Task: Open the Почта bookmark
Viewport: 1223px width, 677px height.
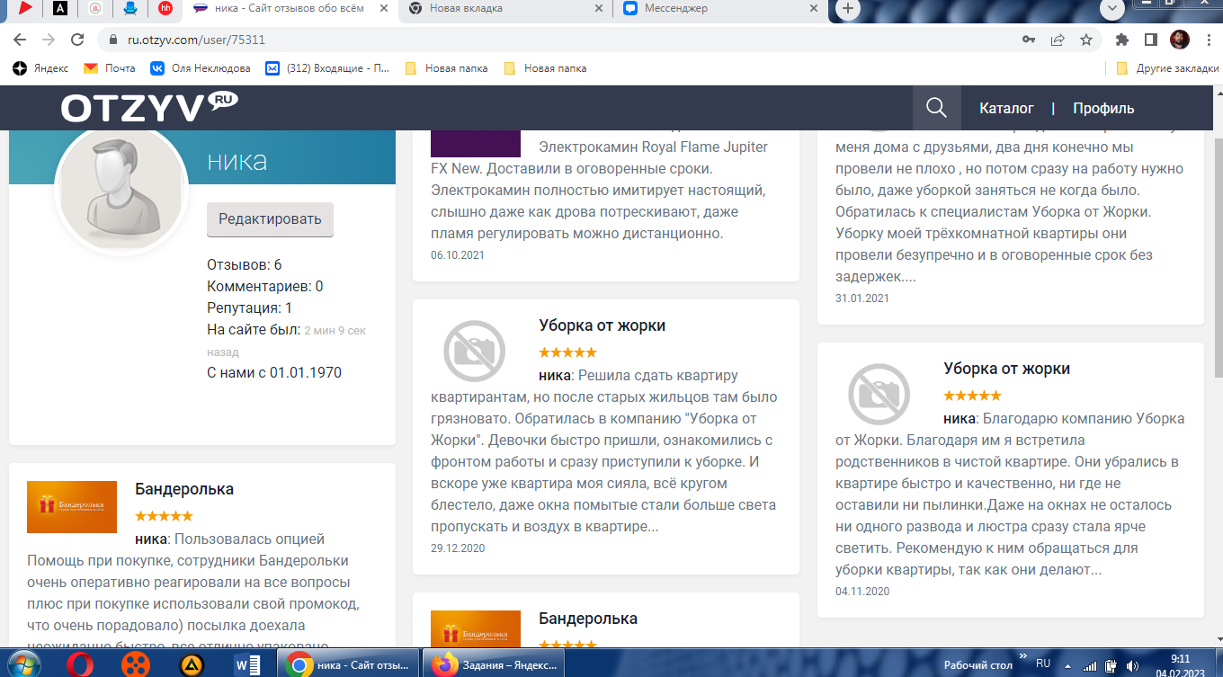Action: click(x=110, y=68)
